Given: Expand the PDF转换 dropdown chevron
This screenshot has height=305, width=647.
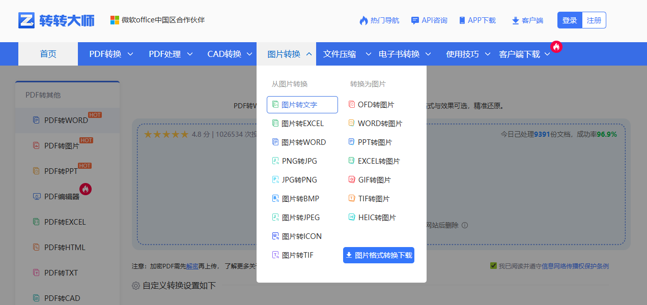Looking at the screenshot, I should point(130,54).
